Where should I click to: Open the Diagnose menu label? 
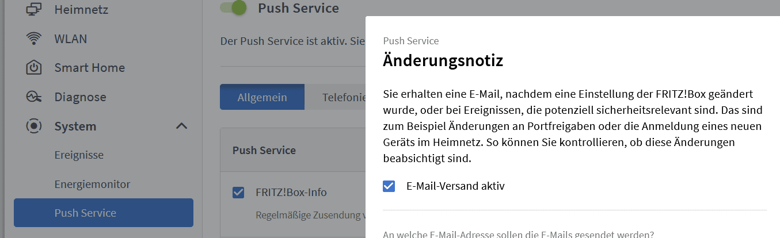click(80, 97)
